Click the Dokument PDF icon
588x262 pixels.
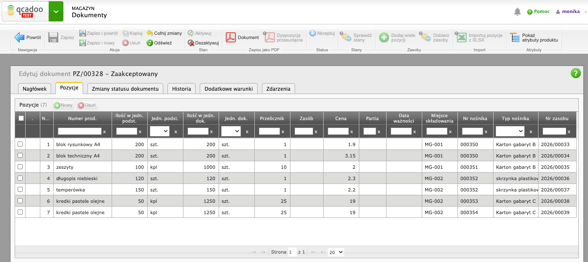(231, 37)
